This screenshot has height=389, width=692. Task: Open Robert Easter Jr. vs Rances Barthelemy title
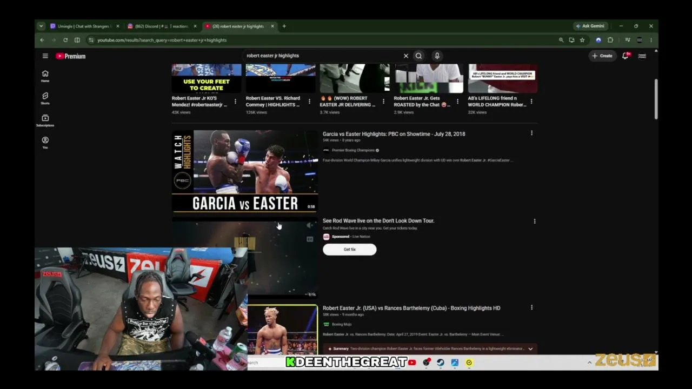(411, 308)
